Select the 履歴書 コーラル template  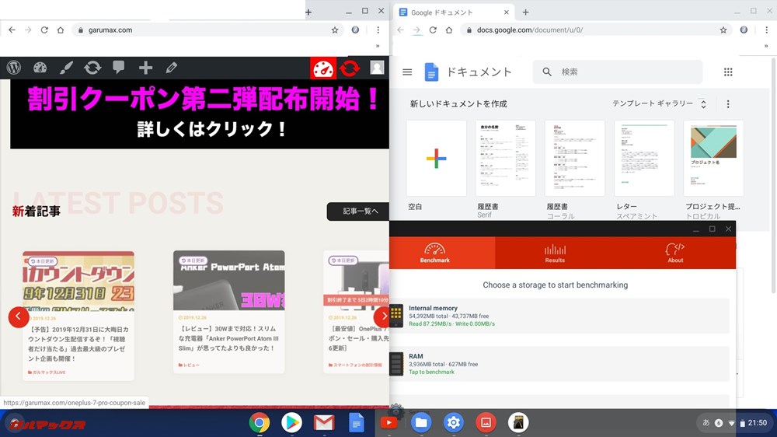coord(575,158)
